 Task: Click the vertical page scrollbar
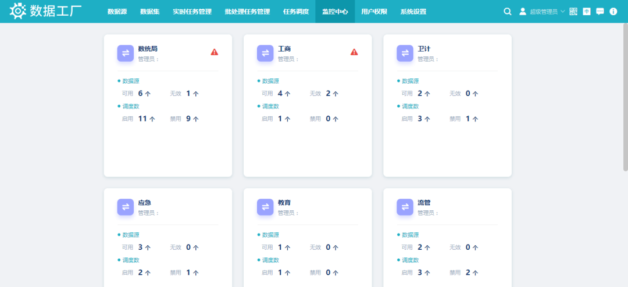625,116
